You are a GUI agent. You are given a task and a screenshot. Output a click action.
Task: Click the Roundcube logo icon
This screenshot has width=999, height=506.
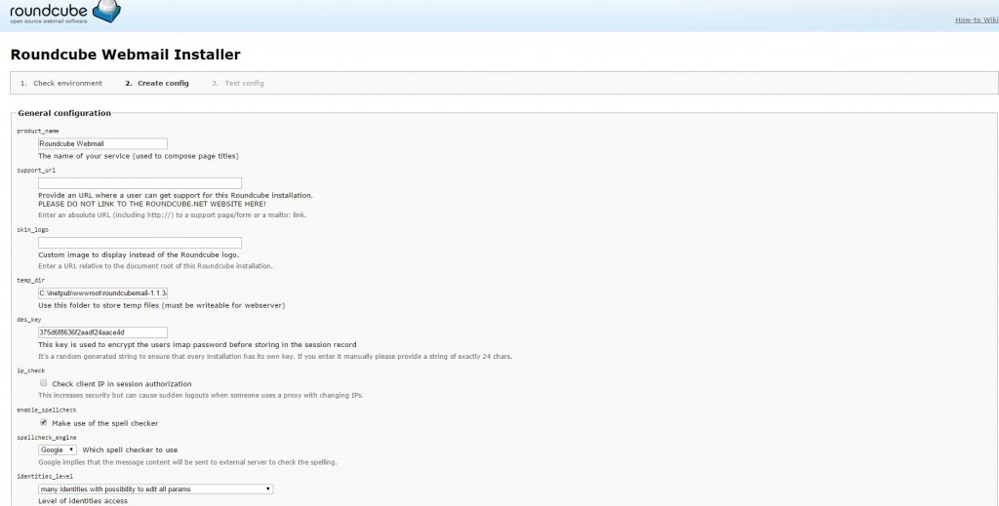(x=106, y=10)
